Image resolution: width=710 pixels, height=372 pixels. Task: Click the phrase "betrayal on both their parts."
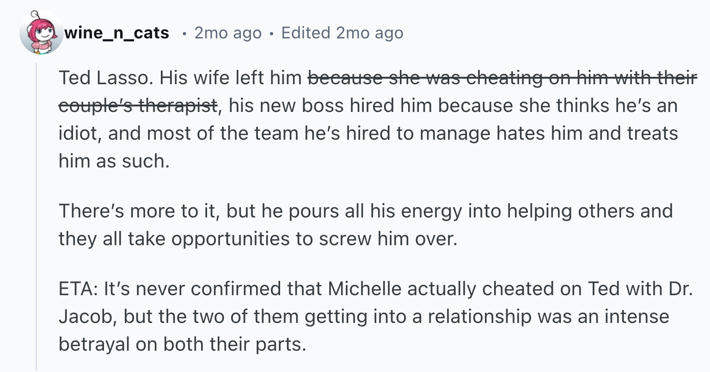[183, 344]
